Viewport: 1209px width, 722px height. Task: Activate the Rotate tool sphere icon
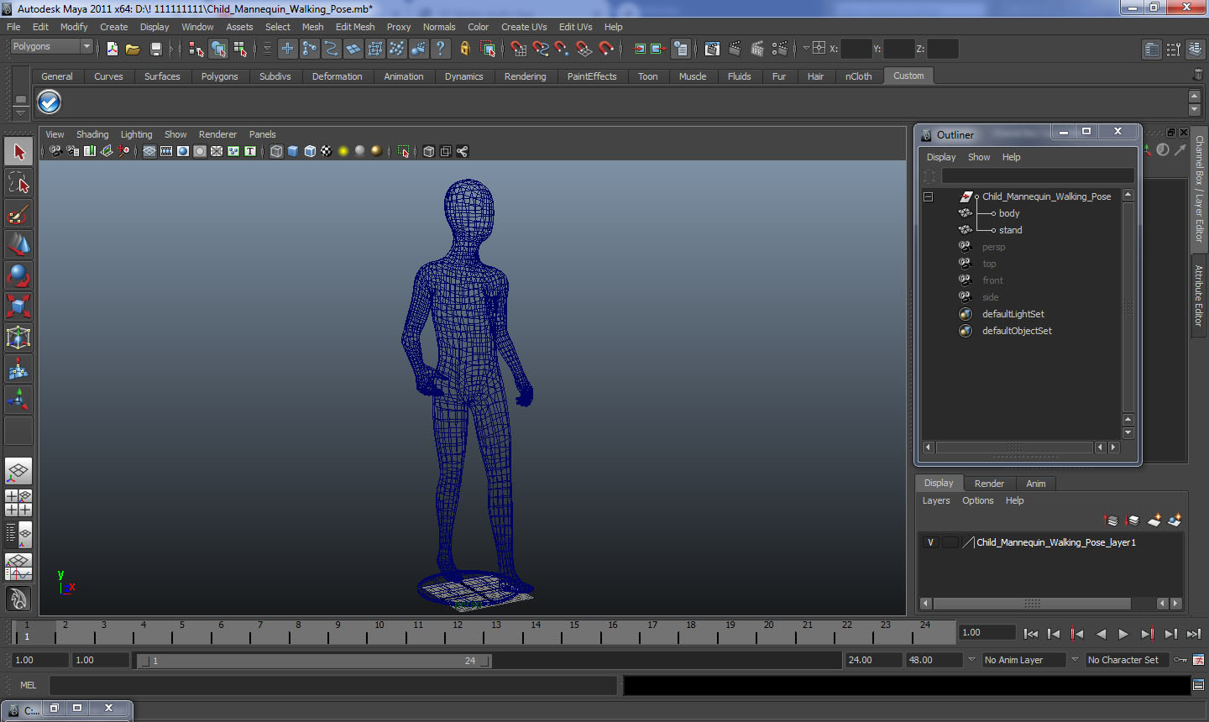coord(18,275)
